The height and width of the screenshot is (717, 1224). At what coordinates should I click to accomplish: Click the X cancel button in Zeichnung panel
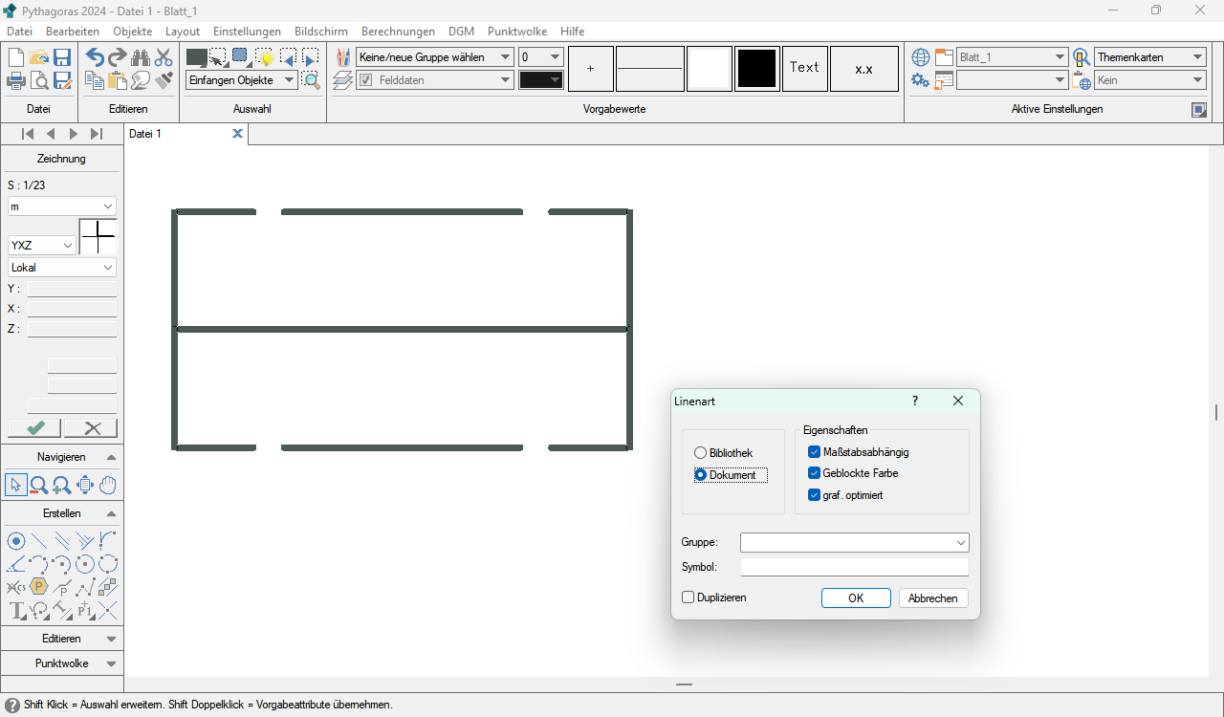[91, 428]
